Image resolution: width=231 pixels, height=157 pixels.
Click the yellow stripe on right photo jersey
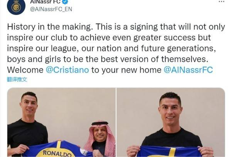[172, 152]
